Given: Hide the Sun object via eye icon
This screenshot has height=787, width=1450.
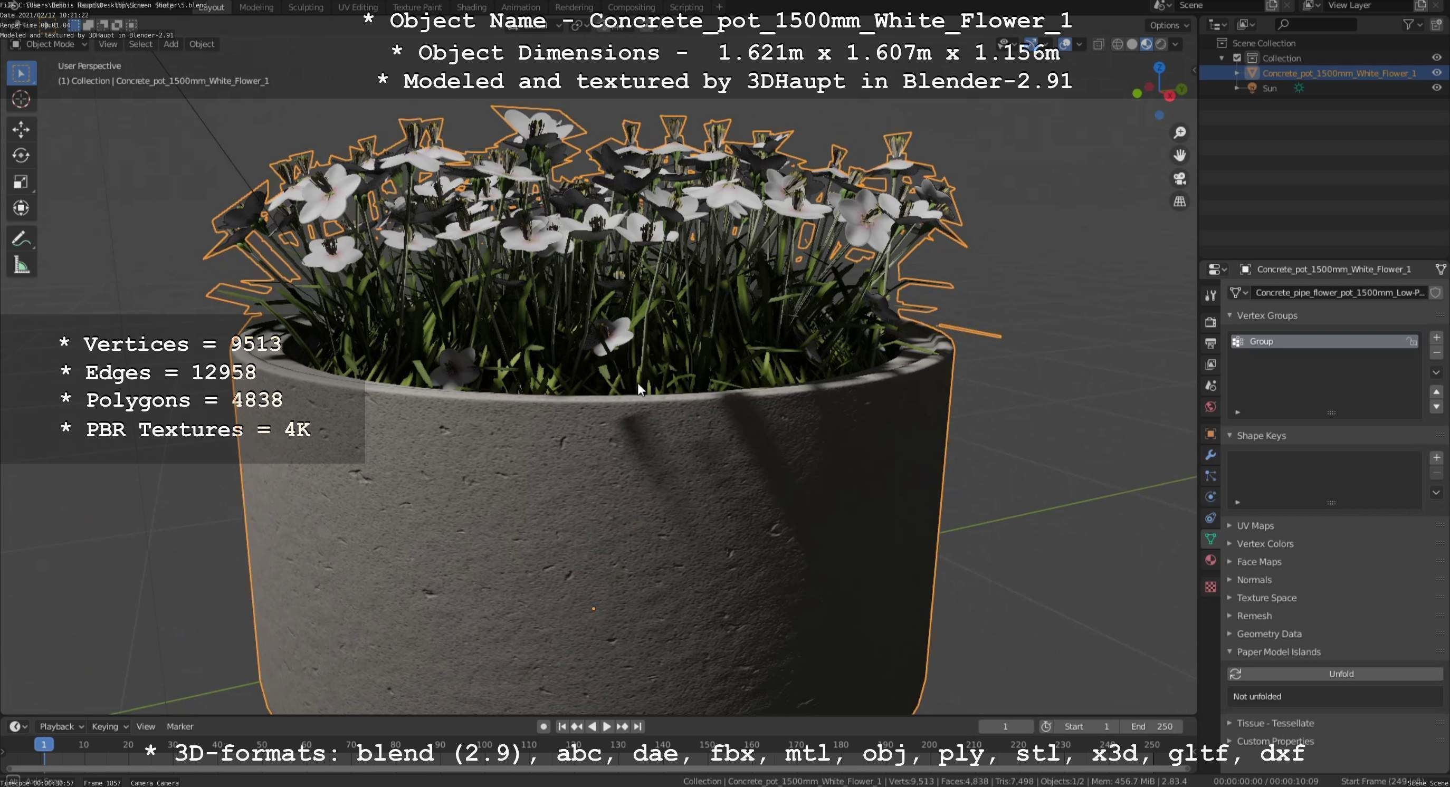Looking at the screenshot, I should pos(1436,88).
